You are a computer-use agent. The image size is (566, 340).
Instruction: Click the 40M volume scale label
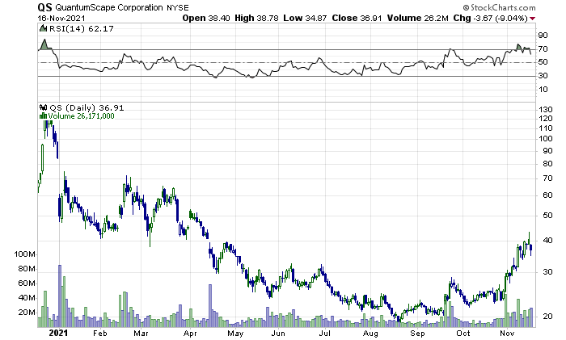point(27,298)
